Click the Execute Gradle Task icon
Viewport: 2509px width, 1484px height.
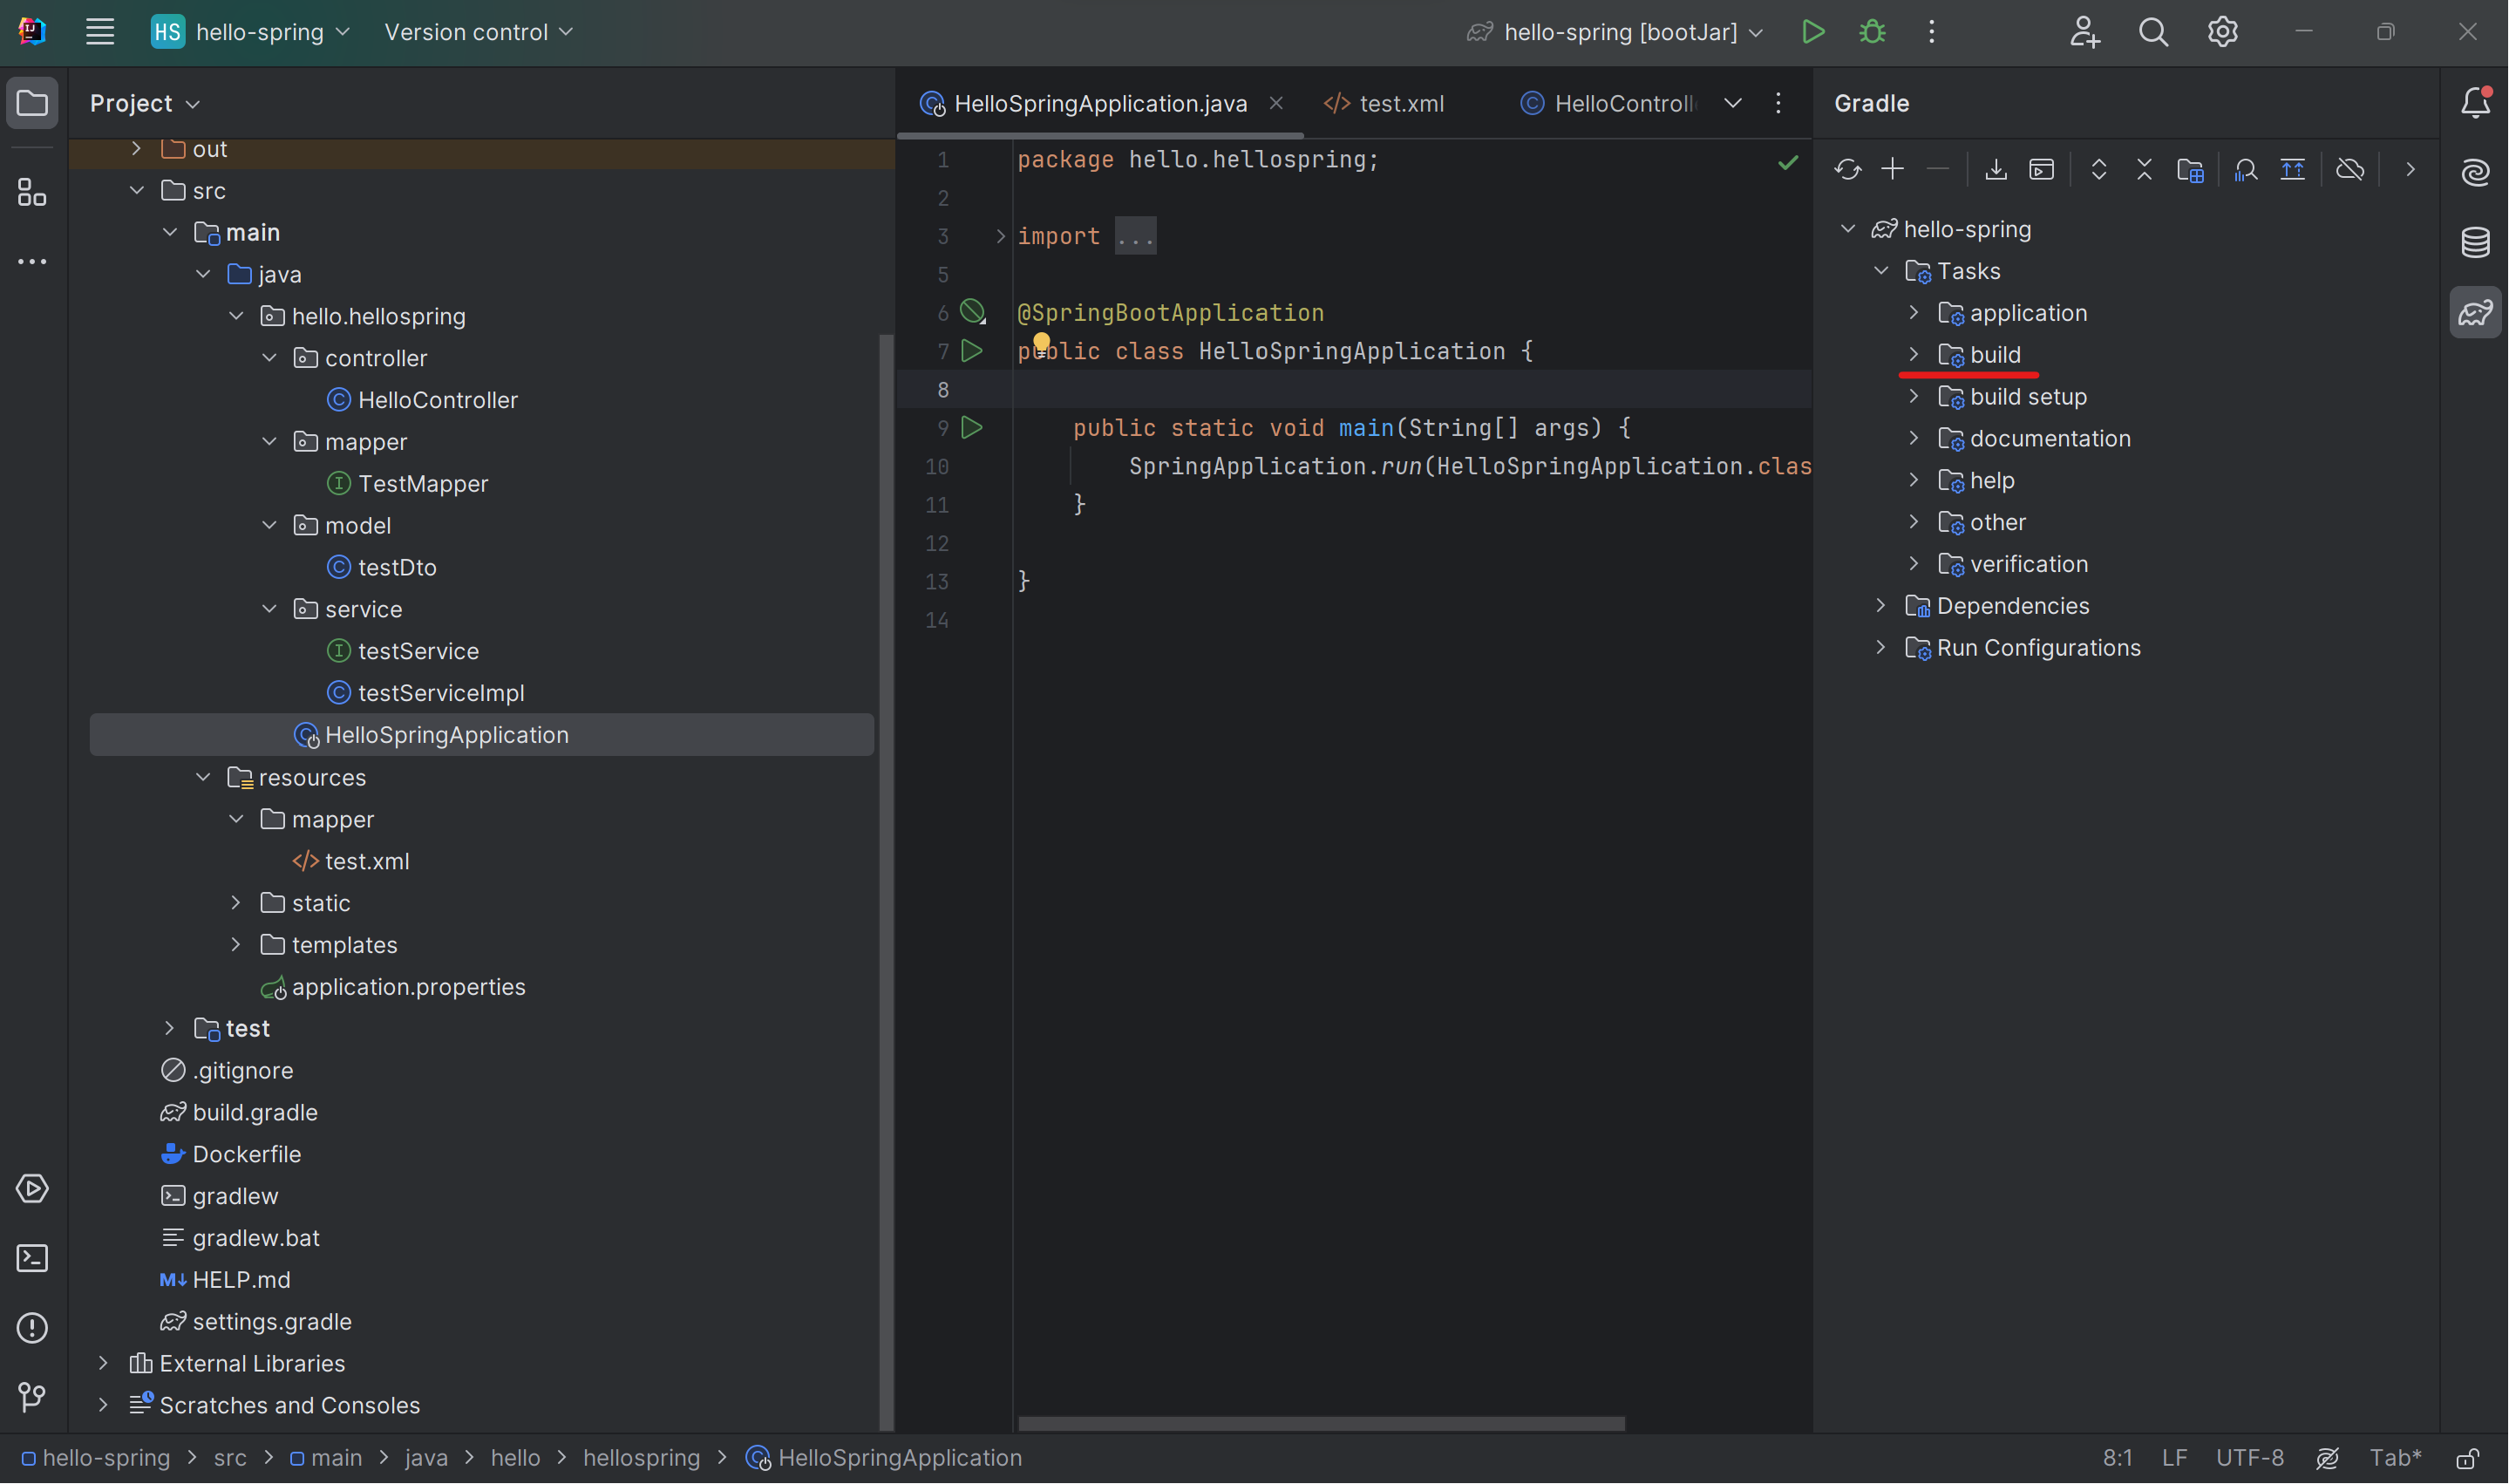(2041, 170)
